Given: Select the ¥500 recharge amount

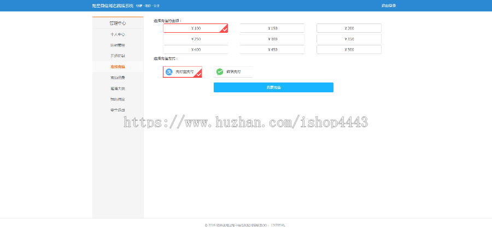Looking at the screenshot, I should pos(349,50).
